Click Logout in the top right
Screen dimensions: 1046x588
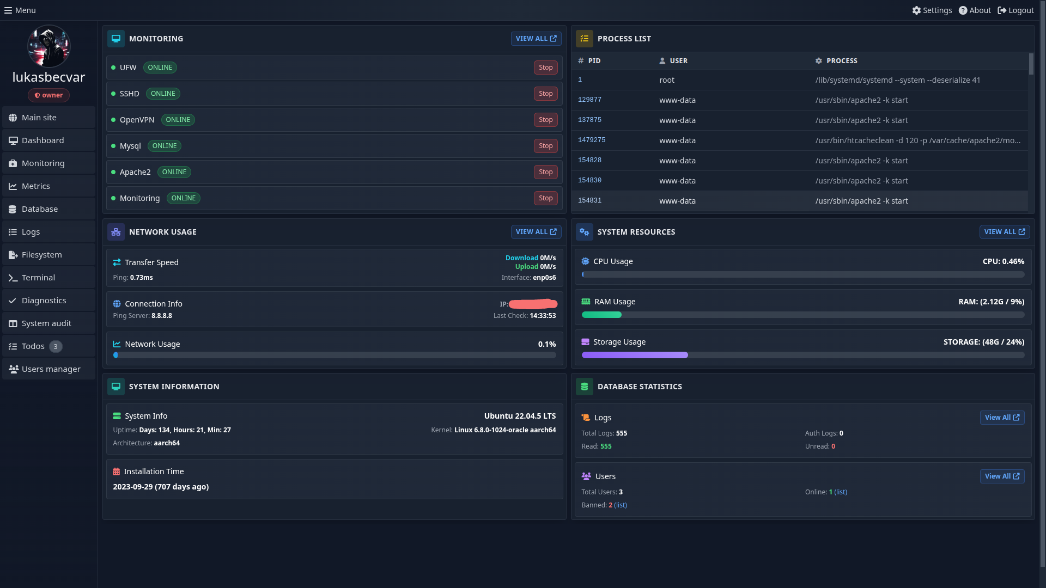1015,10
